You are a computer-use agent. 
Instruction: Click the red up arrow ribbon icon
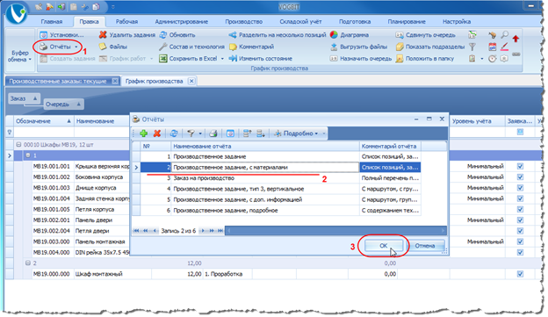[x=516, y=39]
